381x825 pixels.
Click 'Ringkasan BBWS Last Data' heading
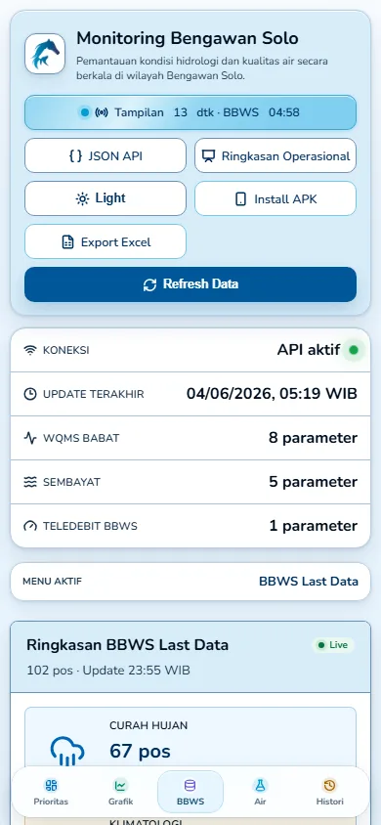point(128,645)
